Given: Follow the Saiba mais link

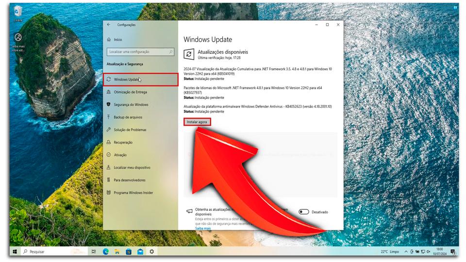Looking at the screenshot, I should coord(203,228).
